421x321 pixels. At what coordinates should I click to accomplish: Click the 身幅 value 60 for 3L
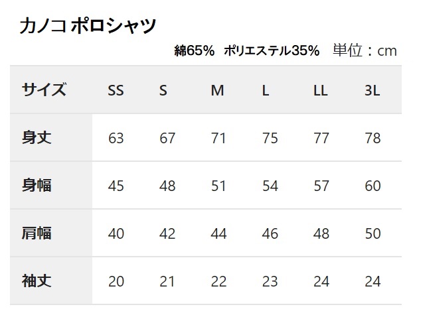[373, 186]
